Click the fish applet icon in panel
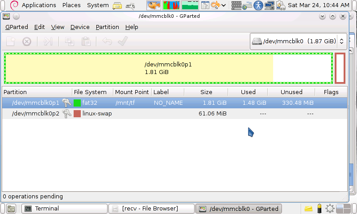 (154, 5)
